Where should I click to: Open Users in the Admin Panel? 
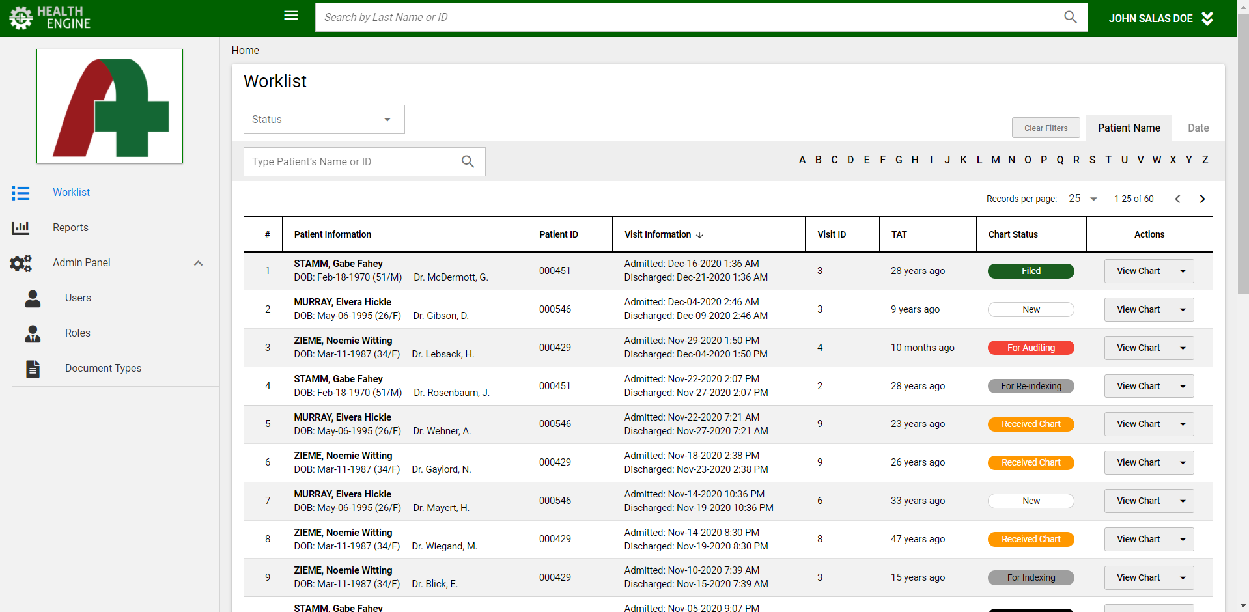(x=78, y=298)
